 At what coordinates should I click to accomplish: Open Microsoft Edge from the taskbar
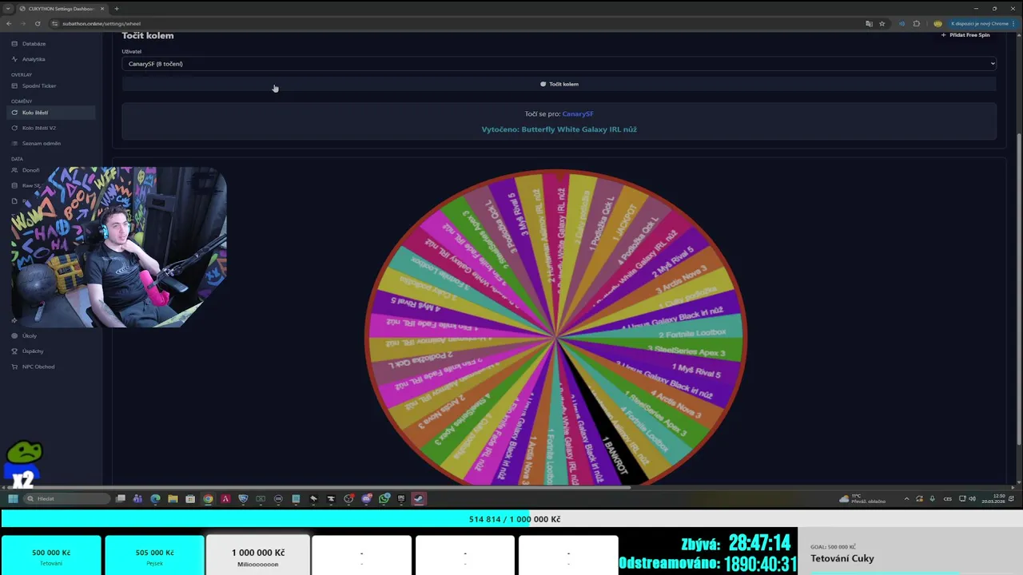coord(155,499)
